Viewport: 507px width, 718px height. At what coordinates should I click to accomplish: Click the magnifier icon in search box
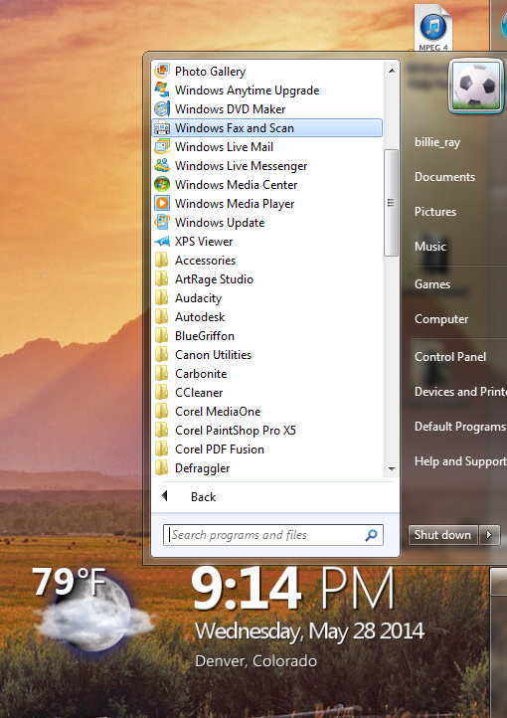click(371, 535)
